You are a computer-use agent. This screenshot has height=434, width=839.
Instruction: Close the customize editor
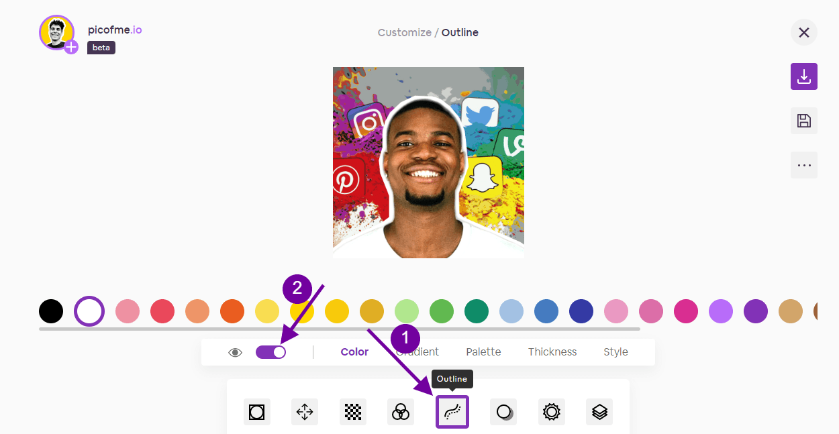click(804, 32)
